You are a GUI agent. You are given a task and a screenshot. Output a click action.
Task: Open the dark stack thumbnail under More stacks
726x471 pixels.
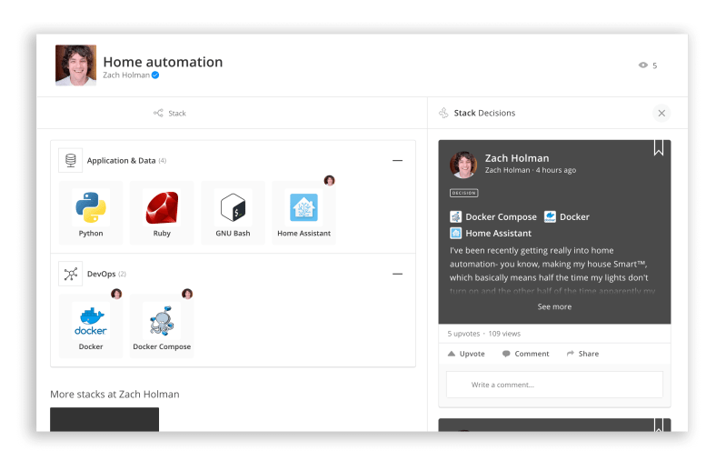point(104,419)
